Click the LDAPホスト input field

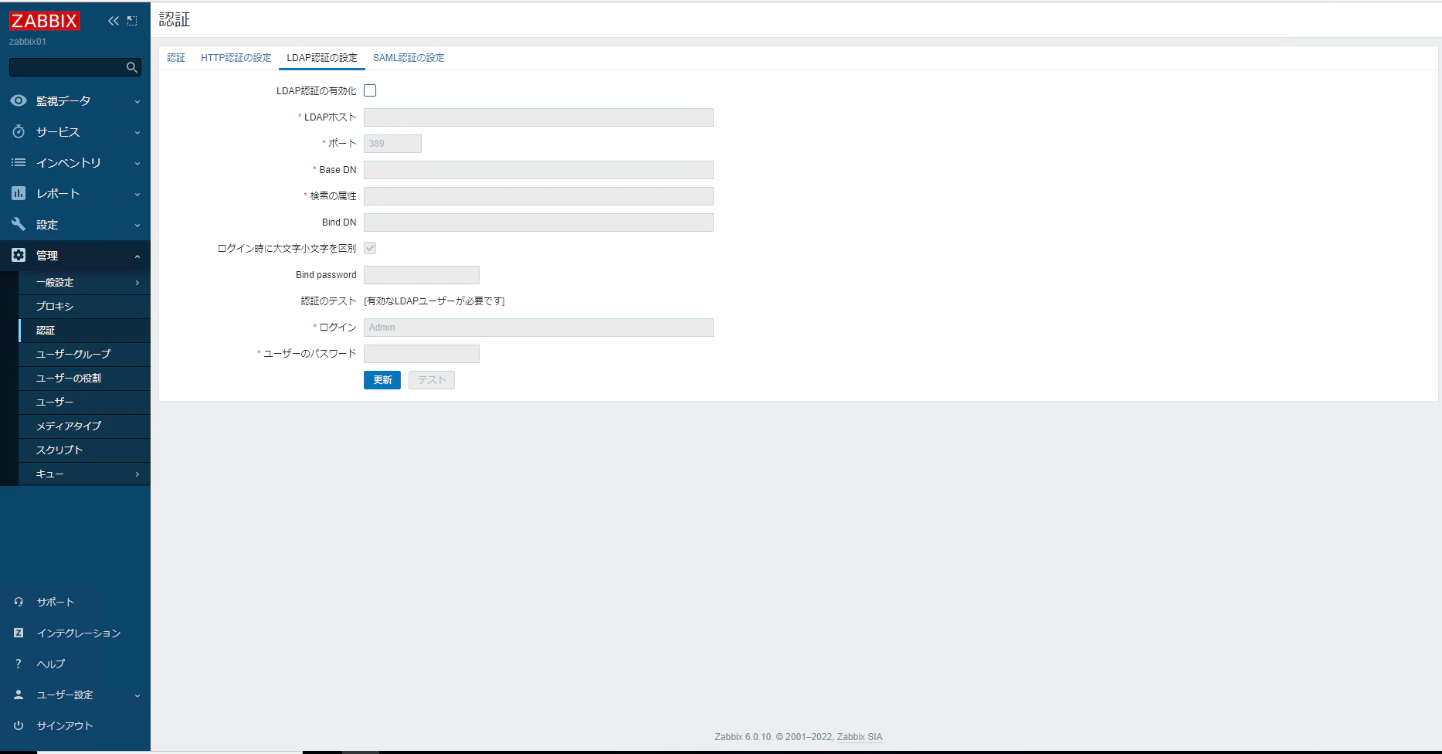click(x=538, y=117)
